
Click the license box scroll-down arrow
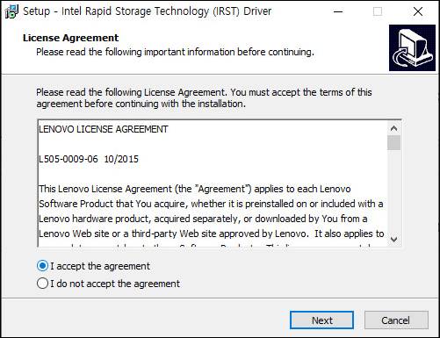[393, 240]
